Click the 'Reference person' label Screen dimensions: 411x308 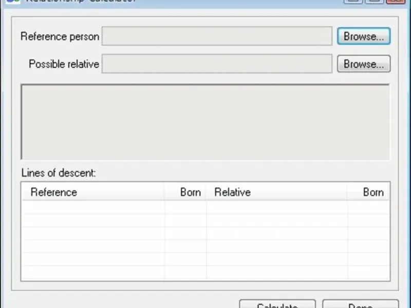click(60, 36)
